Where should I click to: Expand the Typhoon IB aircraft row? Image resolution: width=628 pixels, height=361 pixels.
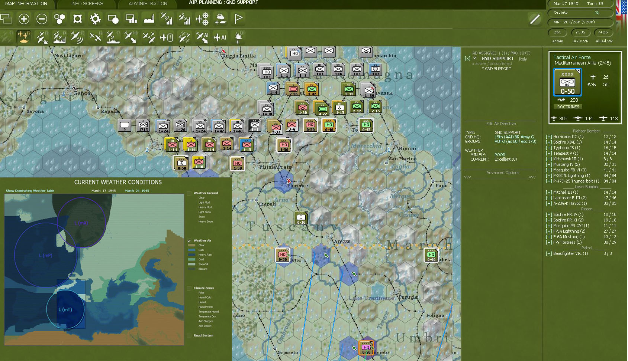(x=549, y=148)
